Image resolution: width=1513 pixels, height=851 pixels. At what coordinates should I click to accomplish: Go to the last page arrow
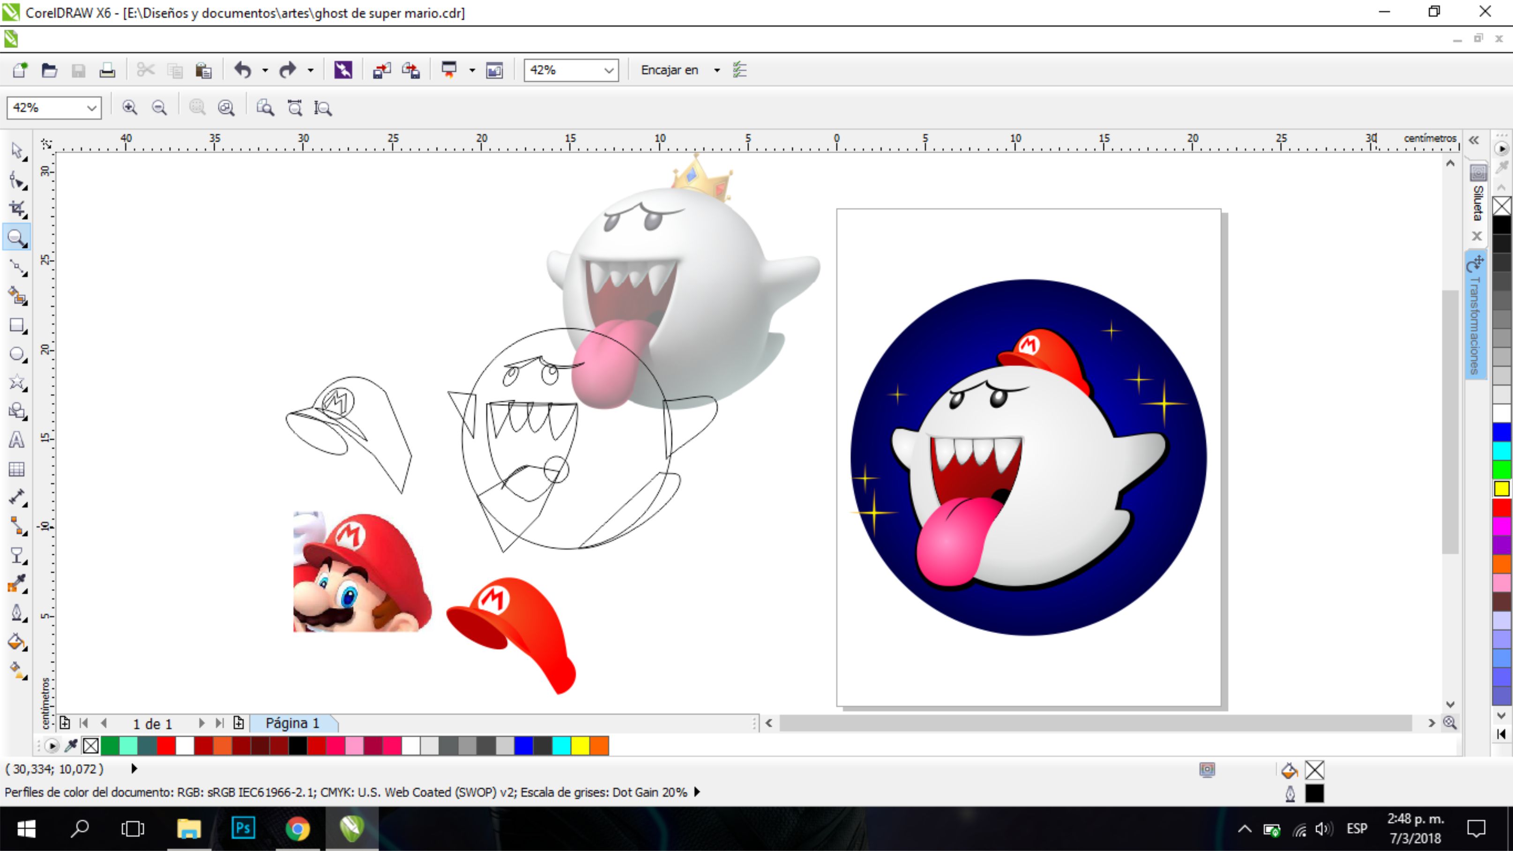coord(219,723)
